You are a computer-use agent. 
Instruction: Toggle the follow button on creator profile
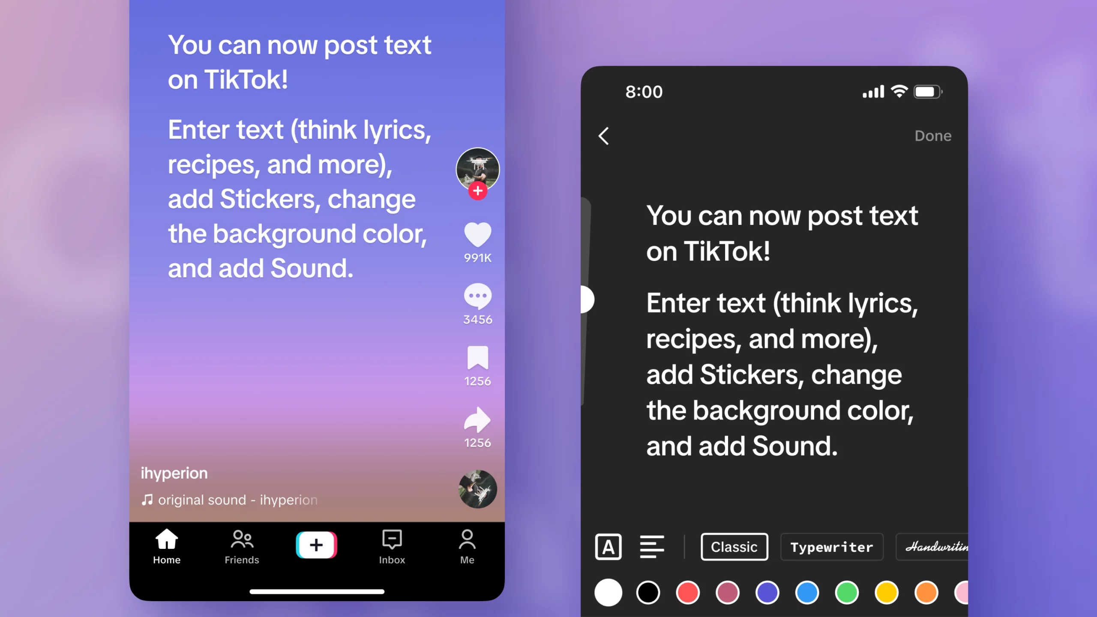click(x=478, y=192)
